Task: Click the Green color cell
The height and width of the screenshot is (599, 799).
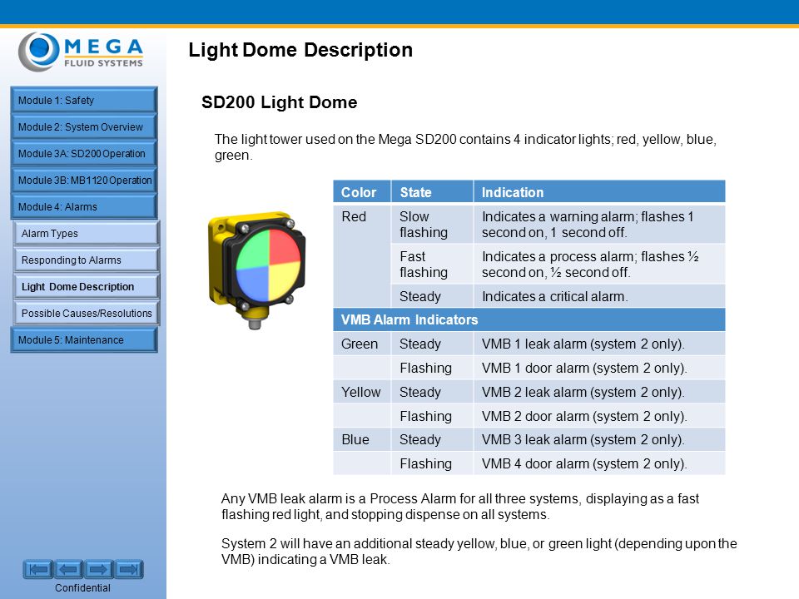Action: (x=362, y=344)
